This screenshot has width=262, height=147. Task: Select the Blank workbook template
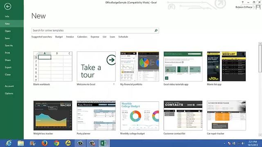coord(53,67)
